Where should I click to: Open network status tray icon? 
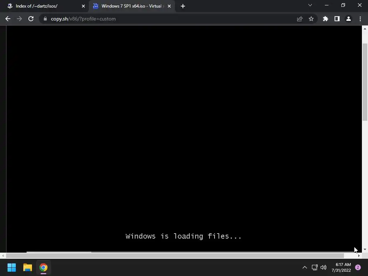pyautogui.click(x=315, y=267)
